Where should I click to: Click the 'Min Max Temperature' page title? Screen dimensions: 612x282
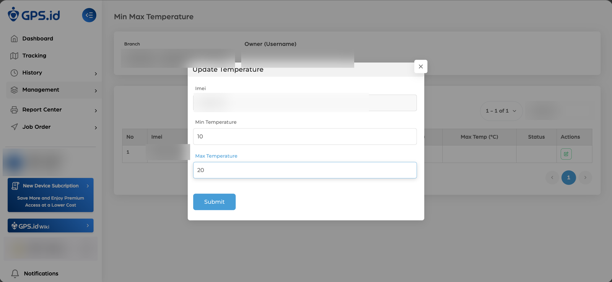pyautogui.click(x=154, y=17)
